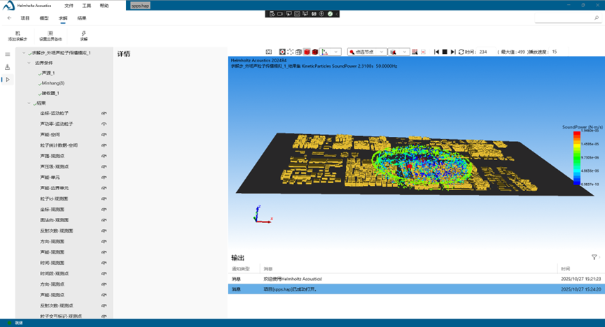Toggle visibility eye for 声压级-观测点

tap(104, 166)
